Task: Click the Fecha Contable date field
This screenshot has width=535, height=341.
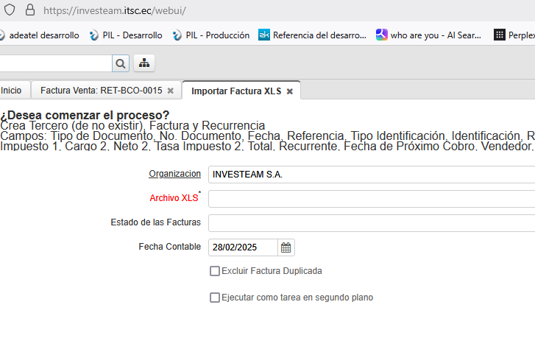Action: 243,247
